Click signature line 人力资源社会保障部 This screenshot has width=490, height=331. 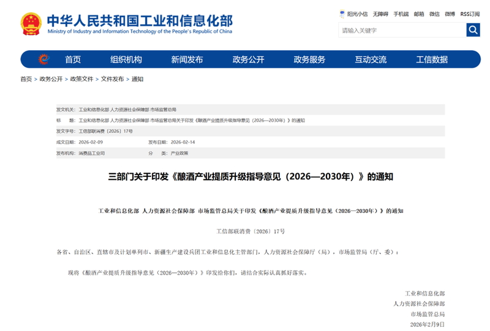pyautogui.click(x=419, y=304)
